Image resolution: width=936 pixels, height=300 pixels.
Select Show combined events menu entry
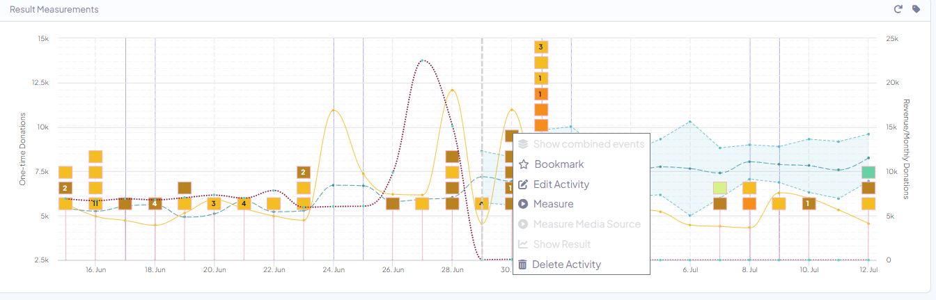[588, 144]
